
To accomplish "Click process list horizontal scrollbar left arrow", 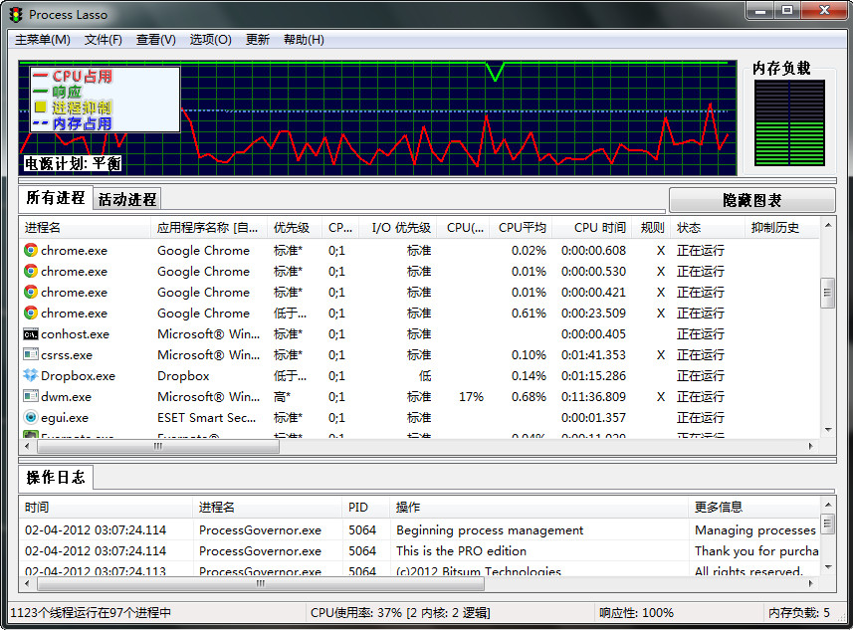I will [27, 446].
